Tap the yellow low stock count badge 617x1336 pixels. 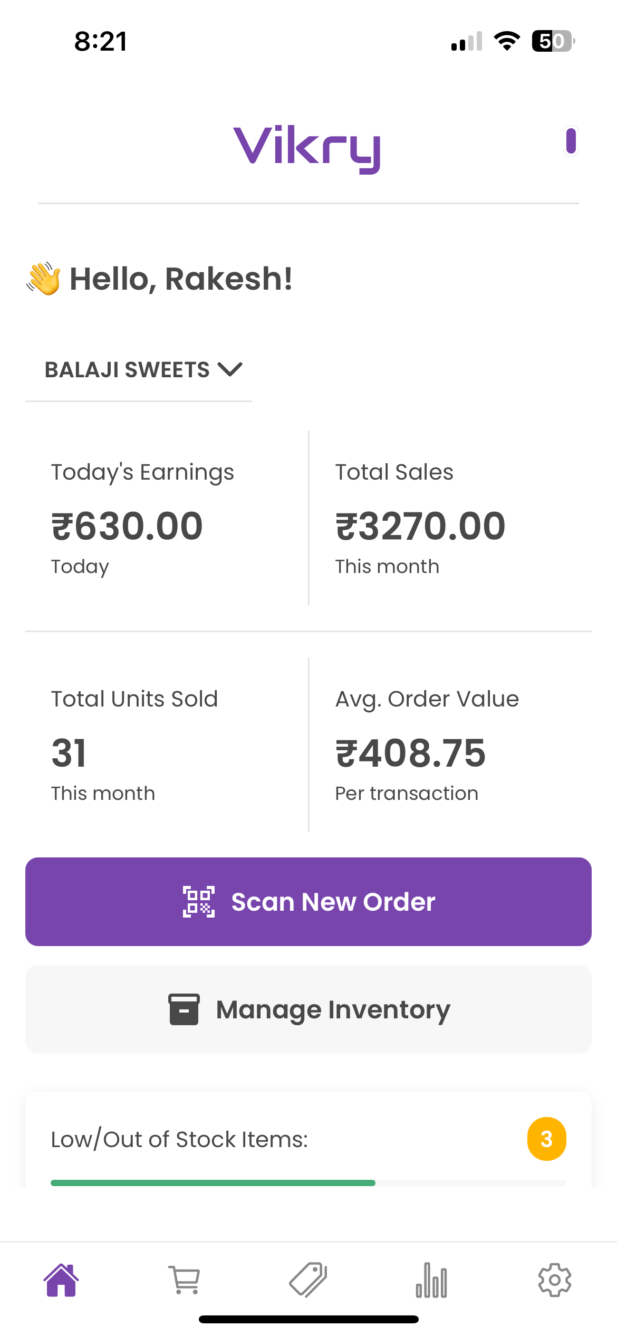(546, 1139)
